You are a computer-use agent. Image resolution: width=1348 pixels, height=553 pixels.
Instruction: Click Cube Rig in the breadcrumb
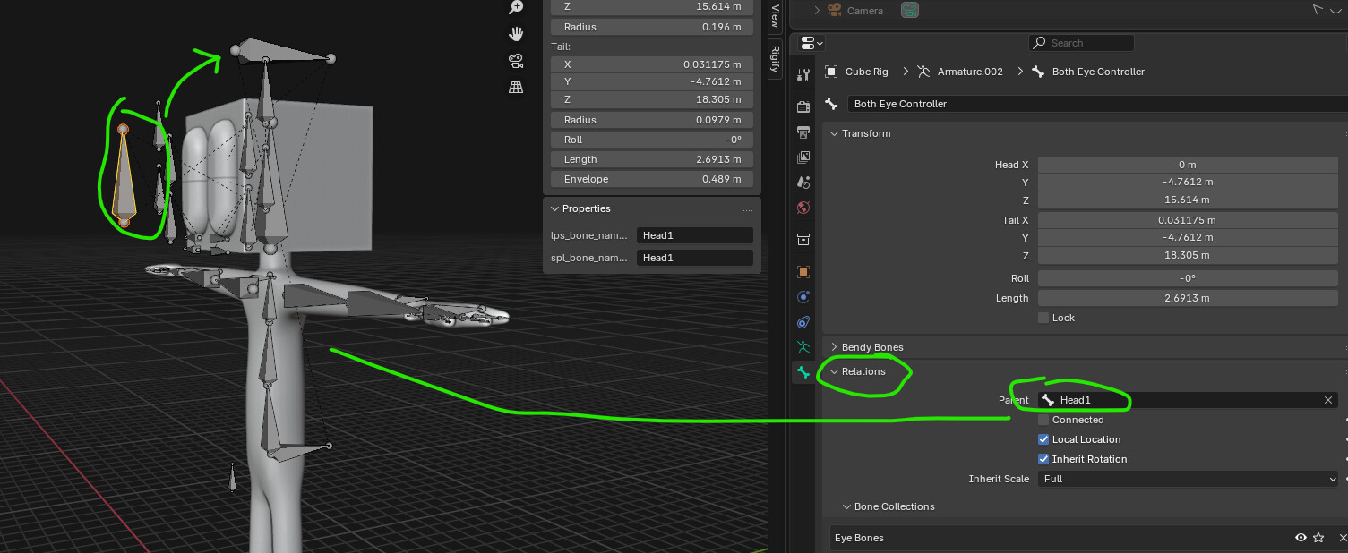point(867,72)
